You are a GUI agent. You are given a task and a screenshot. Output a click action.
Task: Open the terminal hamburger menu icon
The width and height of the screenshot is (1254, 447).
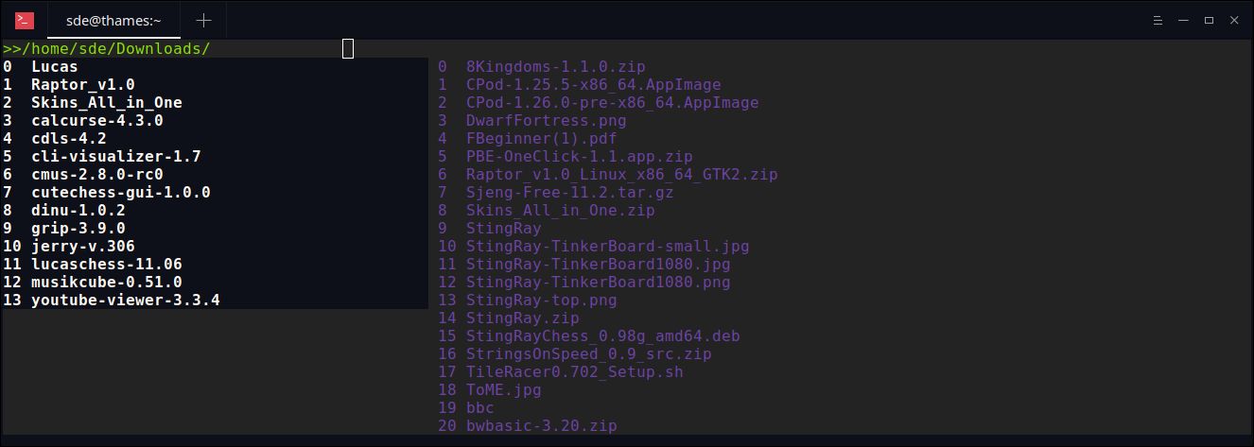[x=1158, y=20]
